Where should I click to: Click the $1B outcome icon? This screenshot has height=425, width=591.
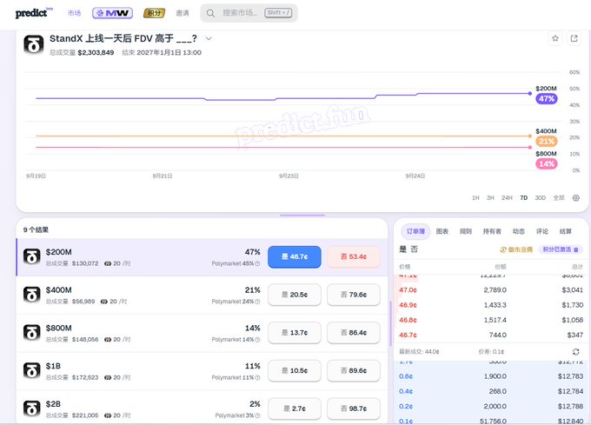pos(31,371)
